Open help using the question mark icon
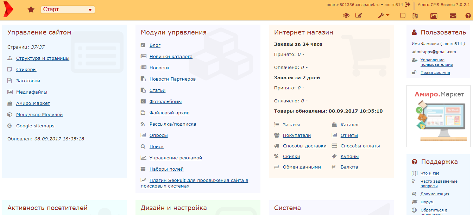The height and width of the screenshot is (215, 473). click(468, 15)
